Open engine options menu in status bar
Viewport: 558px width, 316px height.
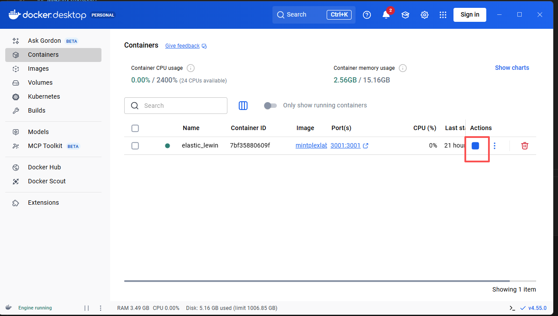(101, 308)
